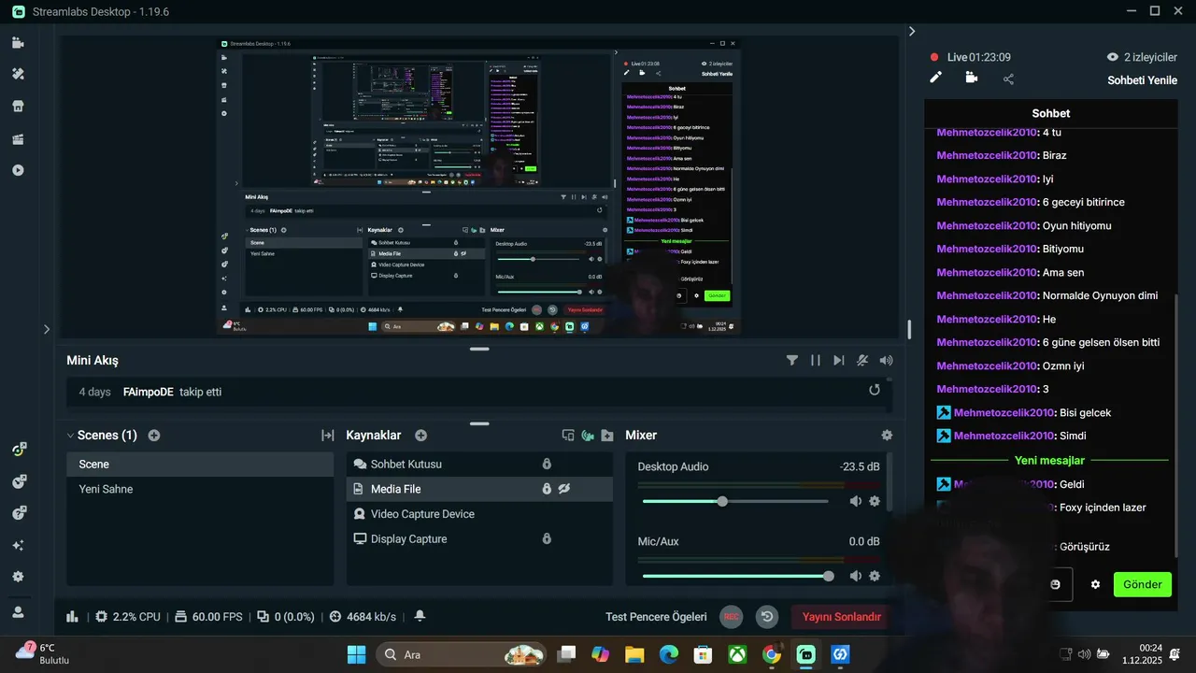This screenshot has height=673, width=1196.
Task: Collapse the Scenes collection dropdown chevron
Action: coord(70,436)
